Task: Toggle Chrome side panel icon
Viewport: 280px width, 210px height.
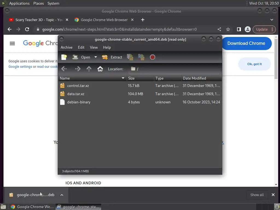Action: coord(239,29)
